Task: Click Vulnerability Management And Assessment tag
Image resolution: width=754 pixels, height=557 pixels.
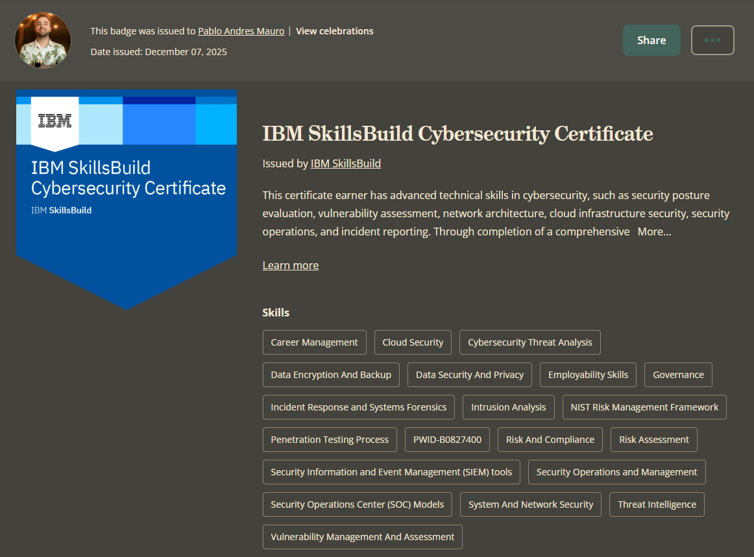Action: [363, 537]
